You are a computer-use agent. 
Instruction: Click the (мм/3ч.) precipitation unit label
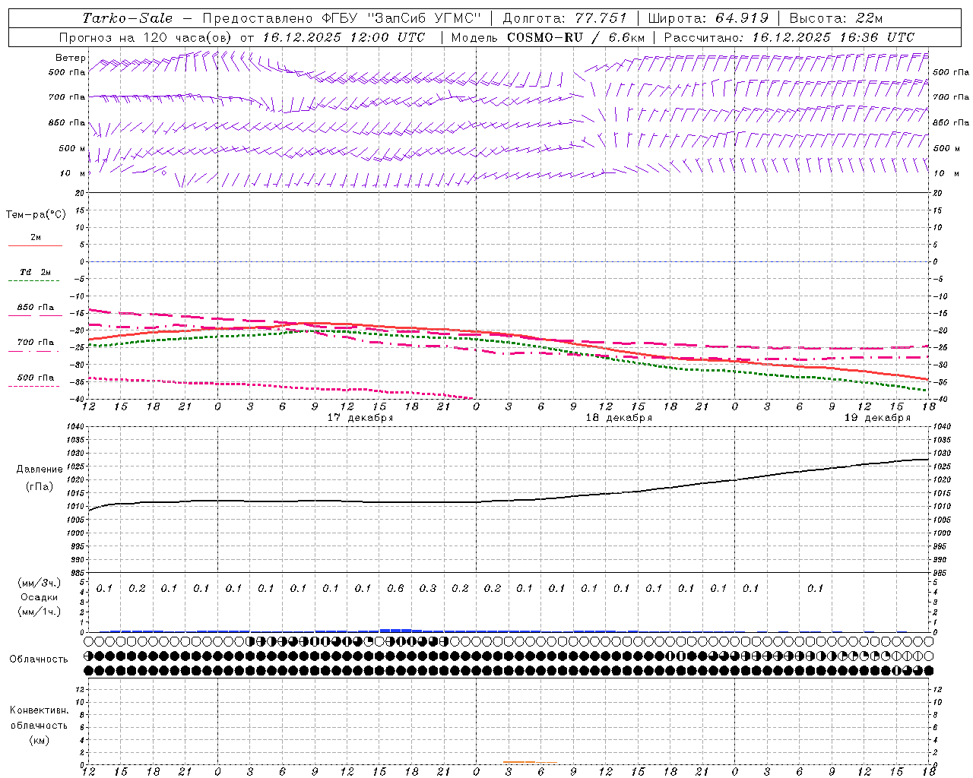[x=40, y=583]
